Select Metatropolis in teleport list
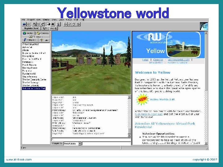Viewport: 223px width, 167px height. (x=28, y=62)
